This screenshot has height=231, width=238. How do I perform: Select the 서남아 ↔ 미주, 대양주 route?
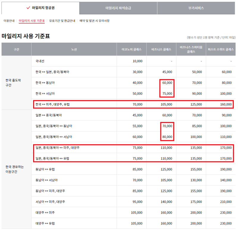[50, 202]
